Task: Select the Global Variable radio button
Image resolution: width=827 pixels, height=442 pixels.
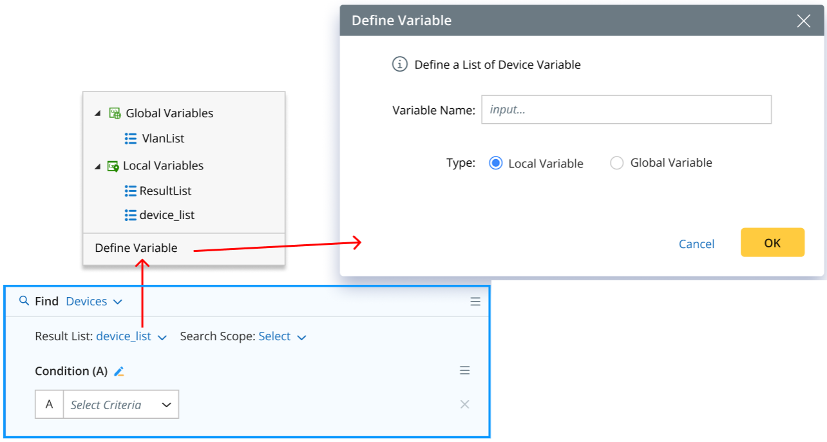Action: click(616, 163)
